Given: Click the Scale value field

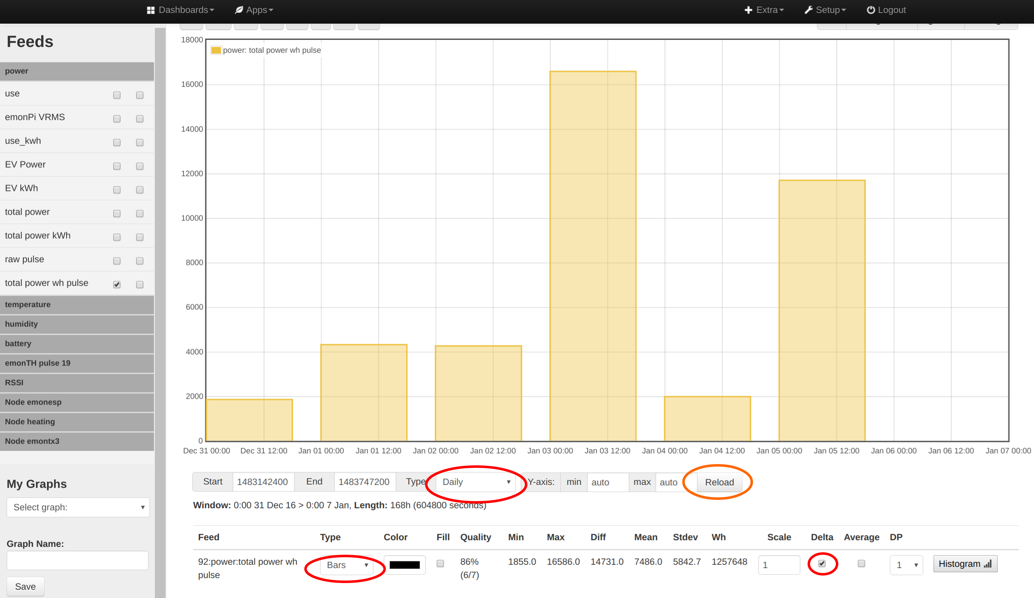Looking at the screenshot, I should 779,565.
